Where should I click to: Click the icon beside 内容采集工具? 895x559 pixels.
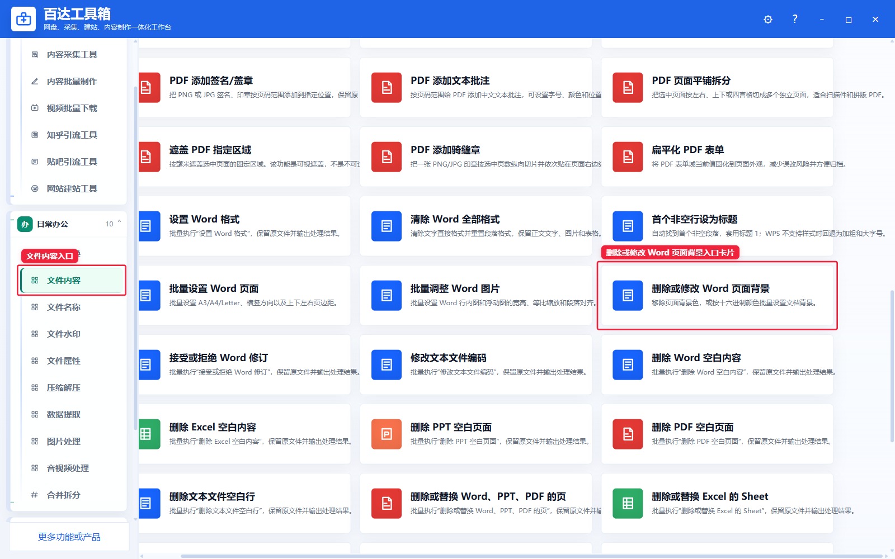[x=35, y=54]
